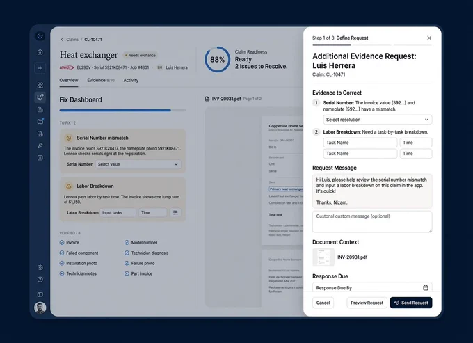Toggle the Technician diagnosis verified check
This screenshot has height=343, width=473.
tap(127, 253)
